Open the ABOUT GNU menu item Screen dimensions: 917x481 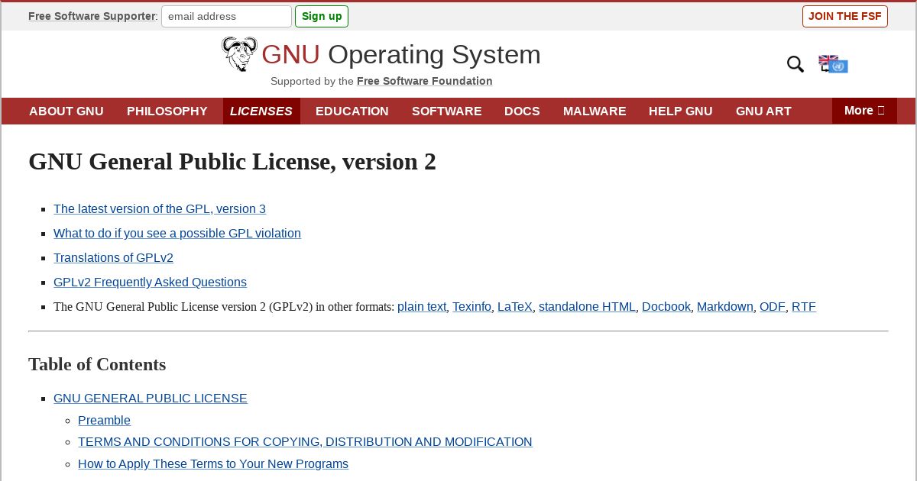[x=66, y=111]
